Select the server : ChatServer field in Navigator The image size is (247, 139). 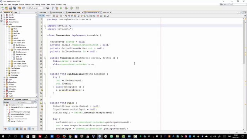(17, 121)
